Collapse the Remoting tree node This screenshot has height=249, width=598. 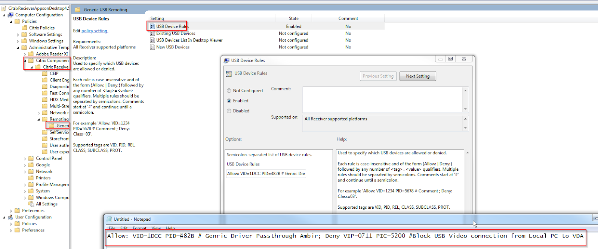pyautogui.click(x=39, y=120)
